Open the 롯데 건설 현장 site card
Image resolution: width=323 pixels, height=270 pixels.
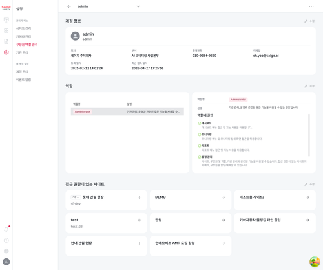tap(106, 200)
